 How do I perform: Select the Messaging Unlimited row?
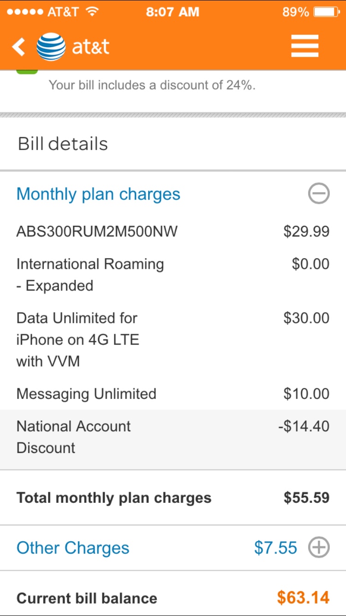[173, 394]
